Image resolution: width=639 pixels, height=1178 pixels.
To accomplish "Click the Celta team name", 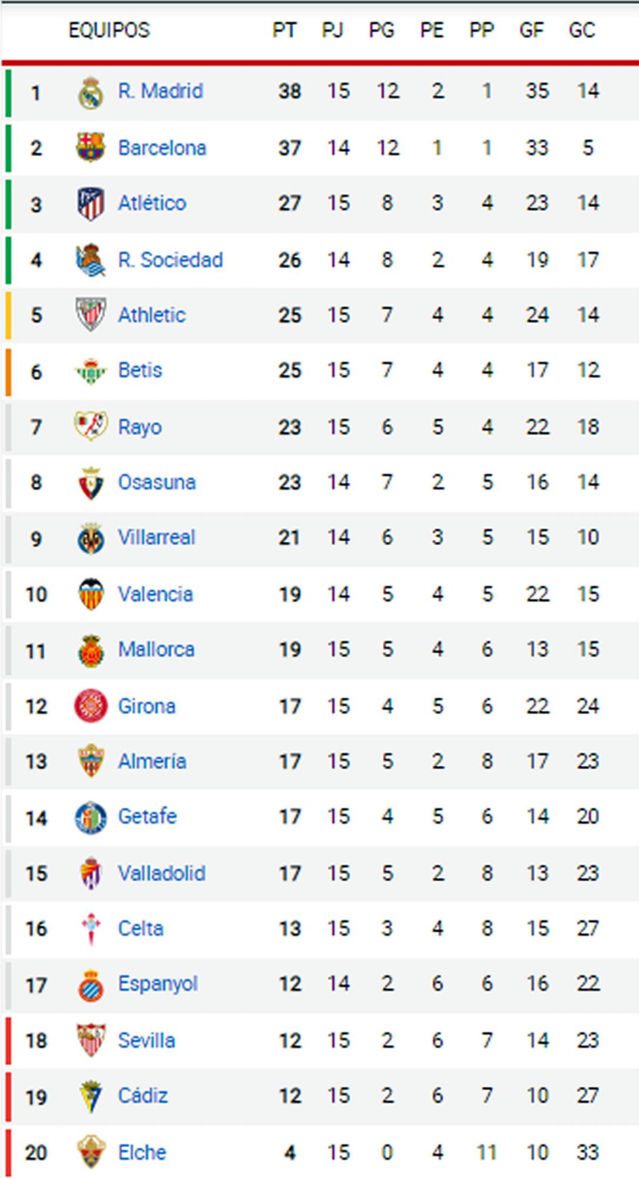I will 140,928.
